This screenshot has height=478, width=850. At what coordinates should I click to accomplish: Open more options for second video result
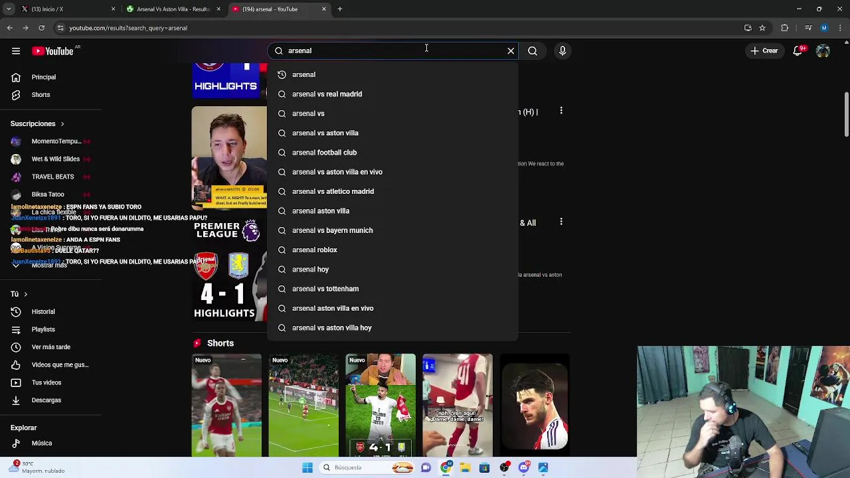pos(561,222)
